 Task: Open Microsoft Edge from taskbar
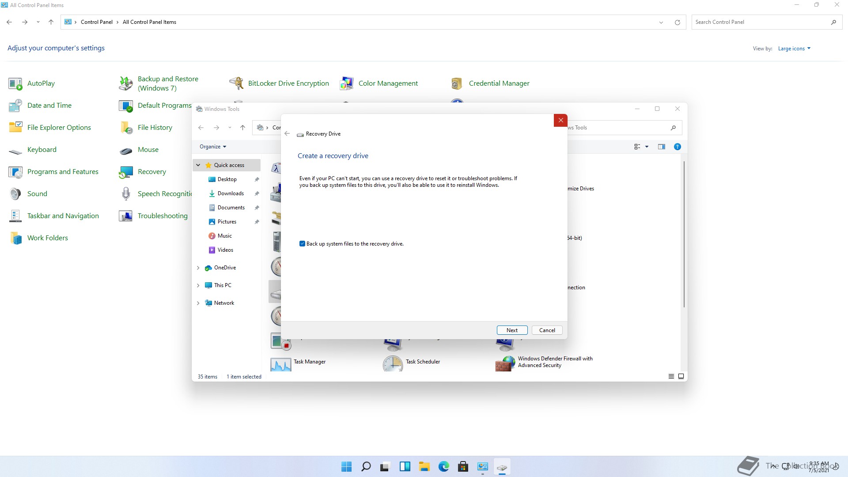[x=443, y=466]
